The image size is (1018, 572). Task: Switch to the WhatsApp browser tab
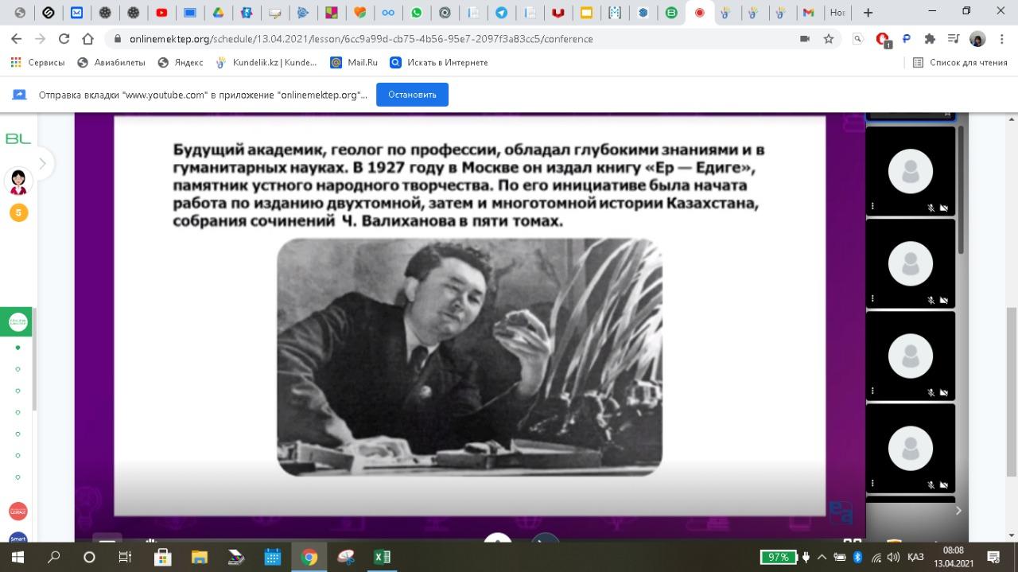coord(417,13)
